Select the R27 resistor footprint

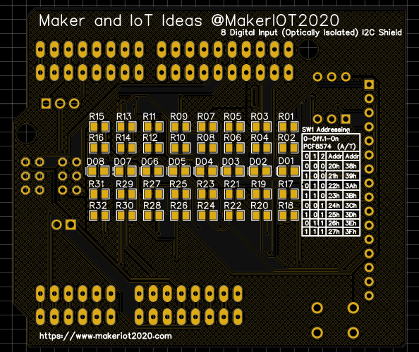[x=153, y=194]
